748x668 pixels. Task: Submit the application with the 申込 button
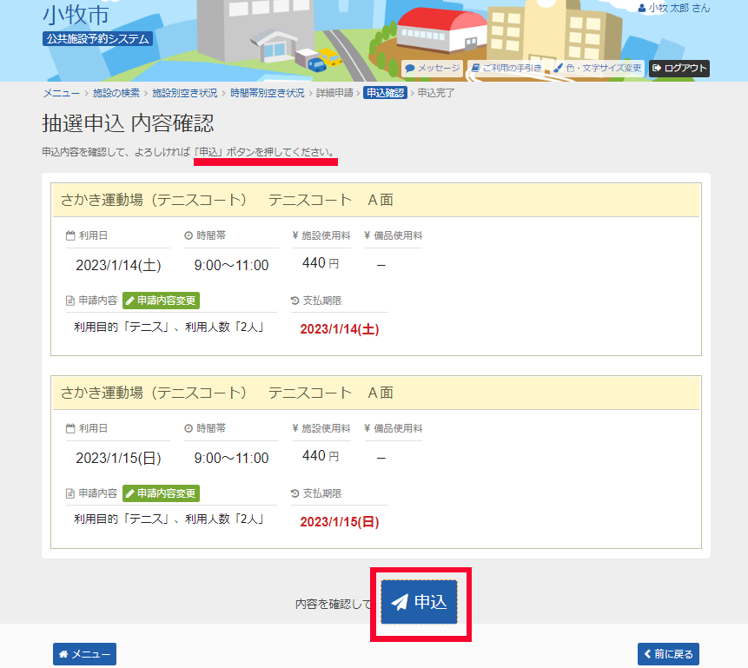tap(419, 602)
